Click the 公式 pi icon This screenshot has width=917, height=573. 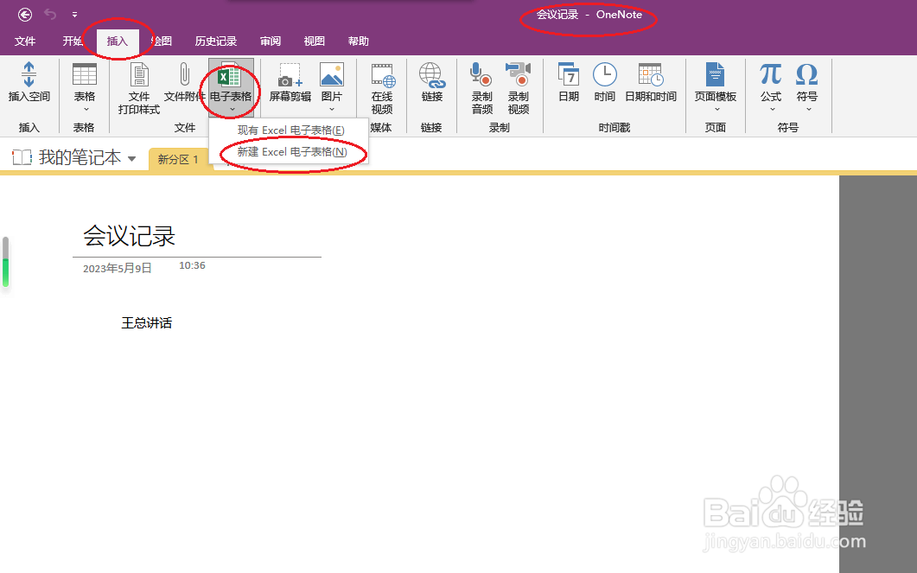771,75
